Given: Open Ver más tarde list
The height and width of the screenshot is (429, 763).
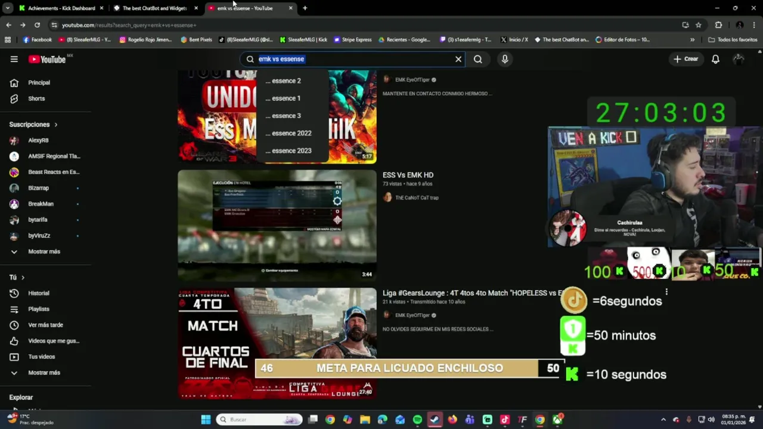Looking at the screenshot, I should pyautogui.click(x=45, y=325).
